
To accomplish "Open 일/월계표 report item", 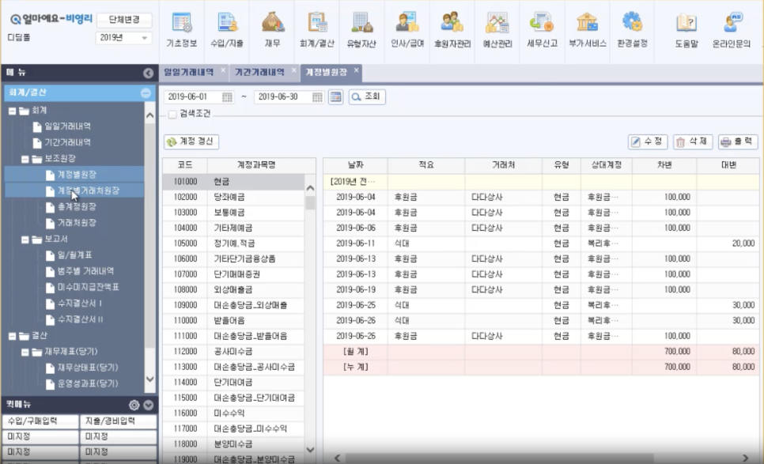I will (75, 255).
